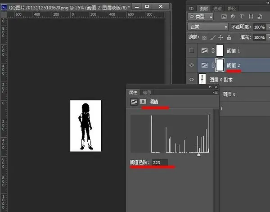Click the mask icon in Properties panel
Viewport: 270px width, 212px height.
tap(143, 101)
